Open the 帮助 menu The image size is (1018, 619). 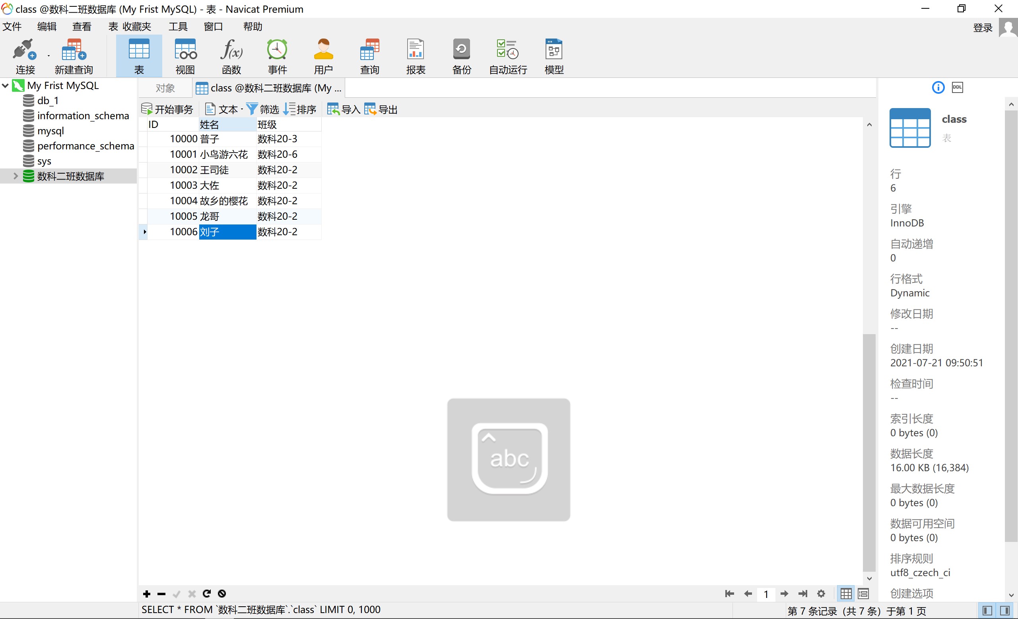253,26
